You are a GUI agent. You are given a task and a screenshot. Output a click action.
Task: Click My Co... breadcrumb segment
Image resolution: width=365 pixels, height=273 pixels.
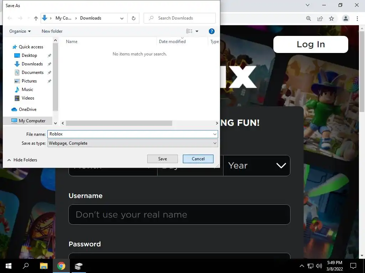[x=63, y=18]
